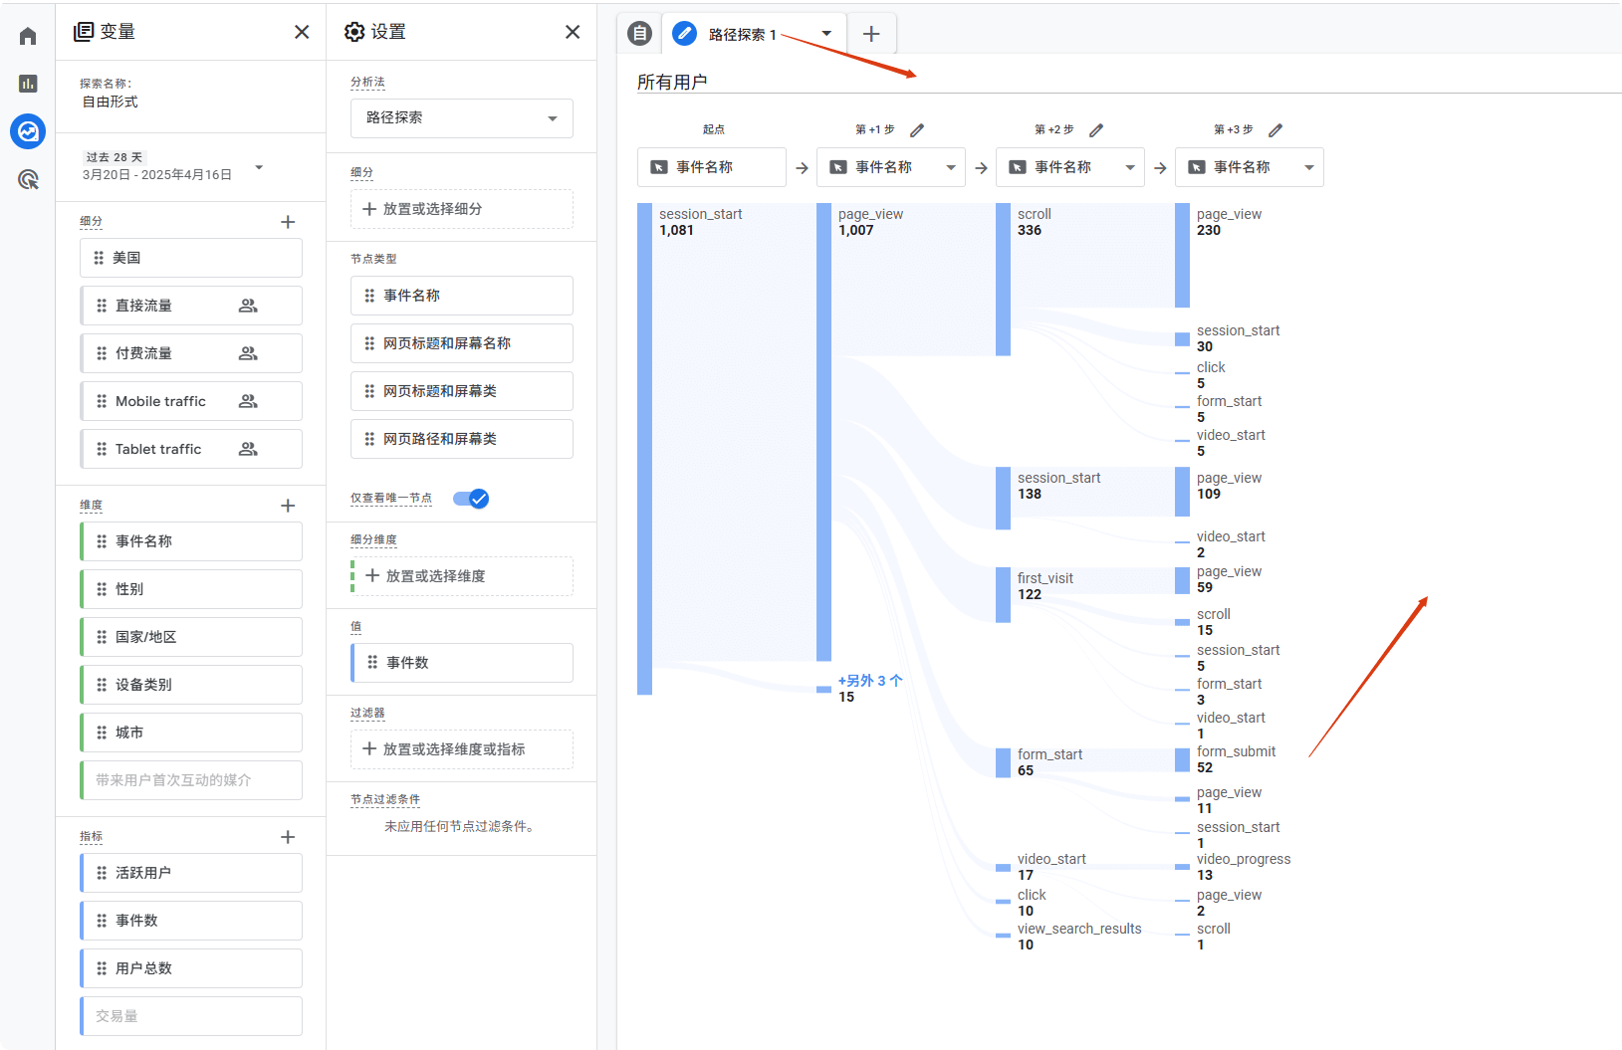The height and width of the screenshot is (1050, 1622).
Task: Open the 路径探索 1 tab dropdown arrow
Action: (x=826, y=34)
